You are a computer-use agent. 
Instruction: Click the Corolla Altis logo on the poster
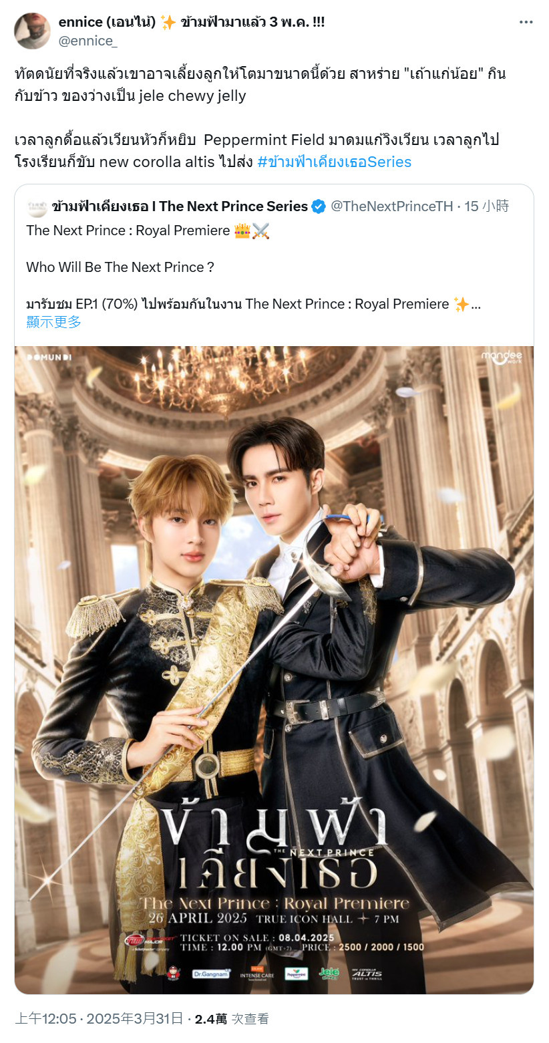pyautogui.click(x=369, y=974)
